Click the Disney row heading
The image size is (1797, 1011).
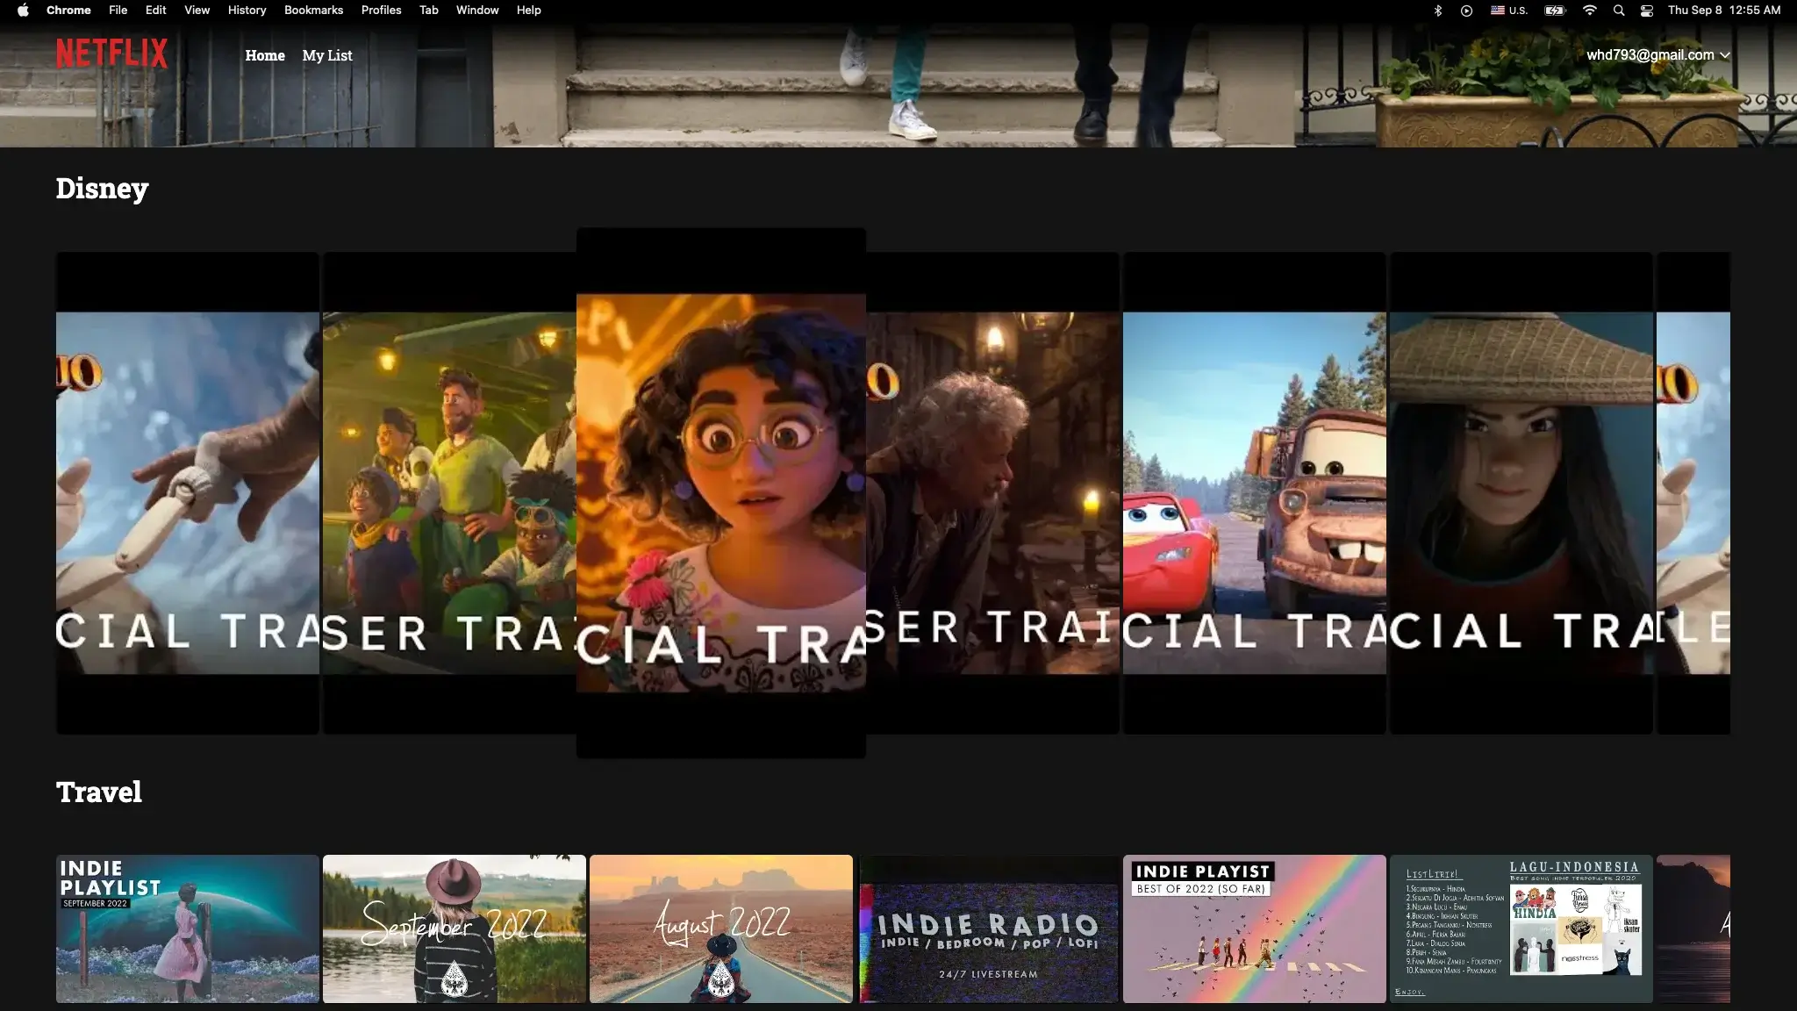(102, 189)
